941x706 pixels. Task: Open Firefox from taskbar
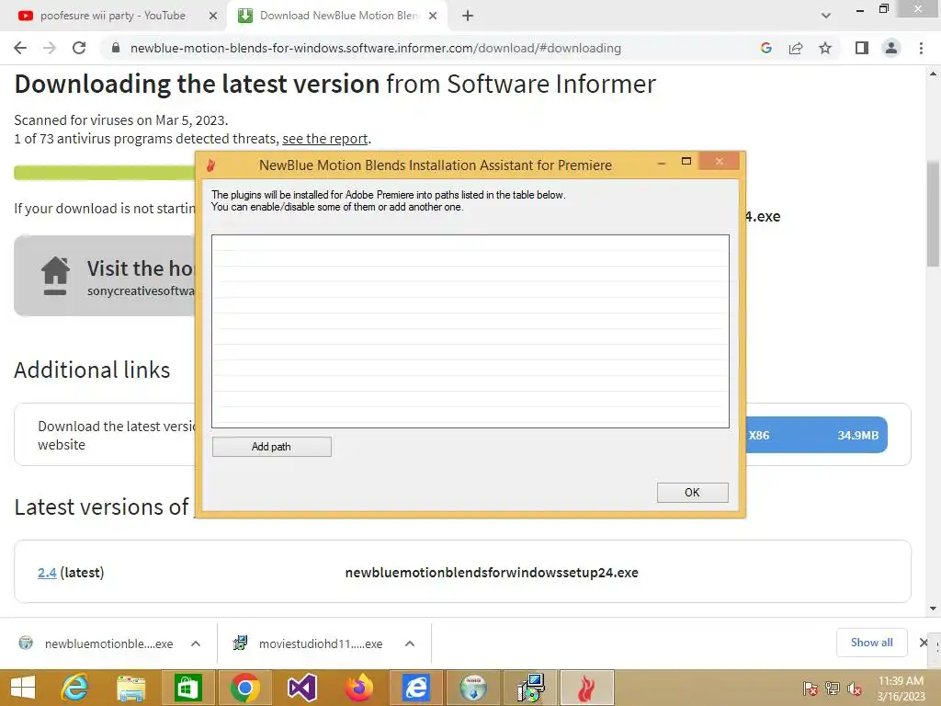click(359, 688)
